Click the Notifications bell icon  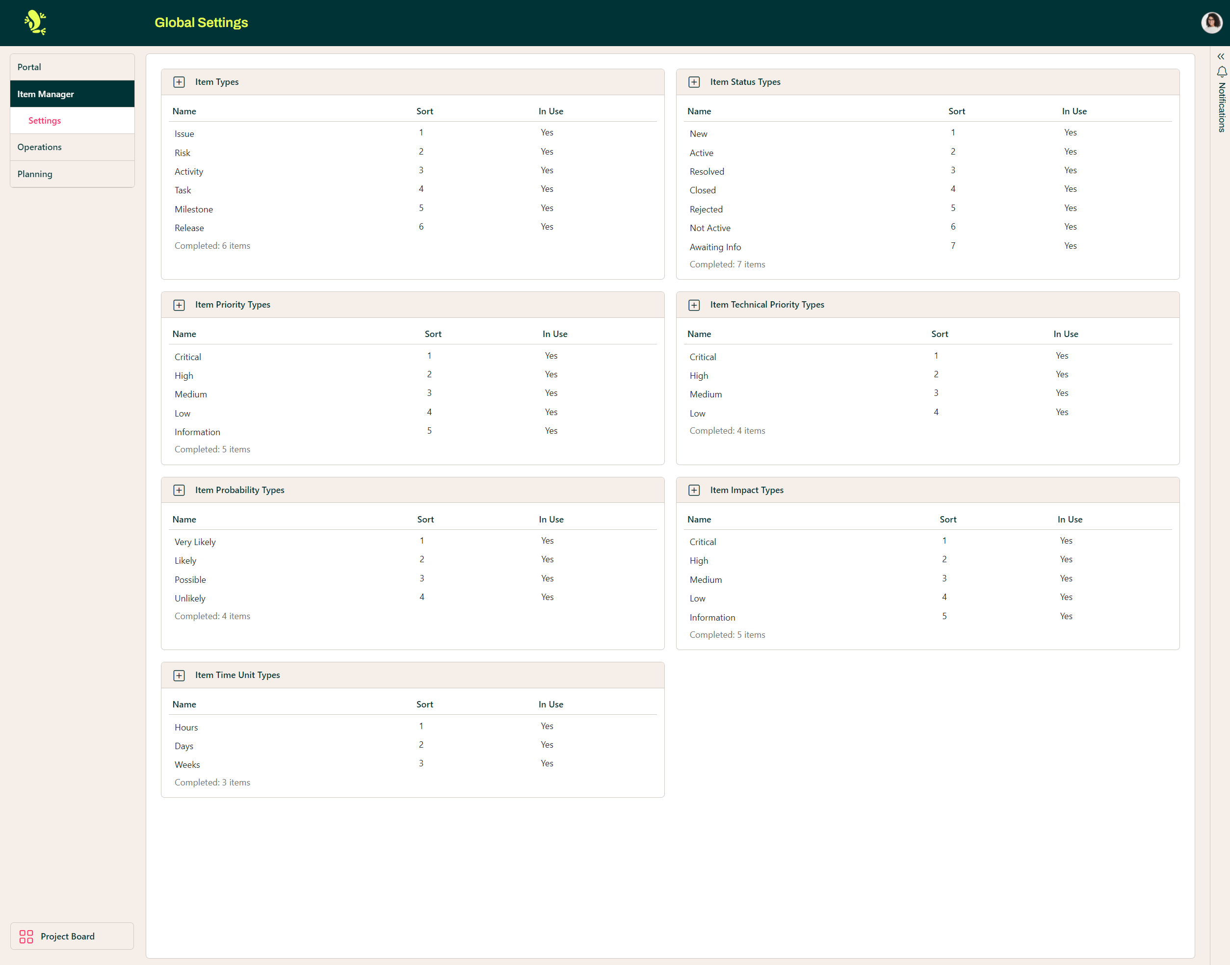tap(1222, 72)
